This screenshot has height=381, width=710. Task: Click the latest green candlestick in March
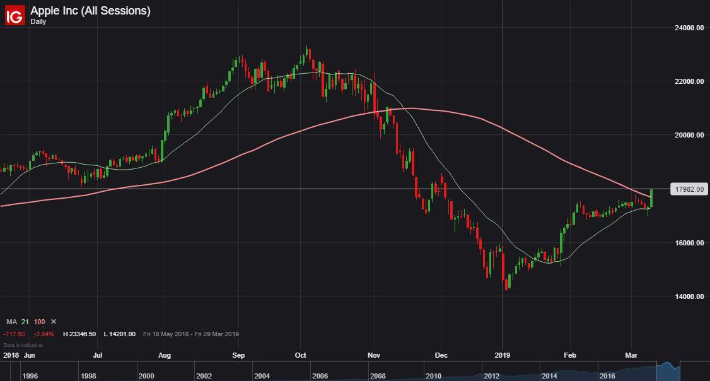[651, 198]
